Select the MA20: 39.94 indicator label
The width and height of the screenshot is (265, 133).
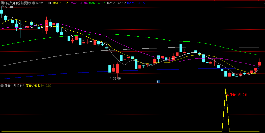pyautogui.click(x=79, y=3)
